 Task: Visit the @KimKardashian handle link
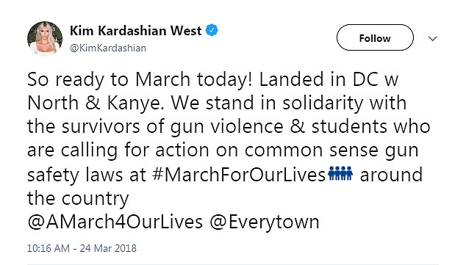pyautogui.click(x=108, y=48)
